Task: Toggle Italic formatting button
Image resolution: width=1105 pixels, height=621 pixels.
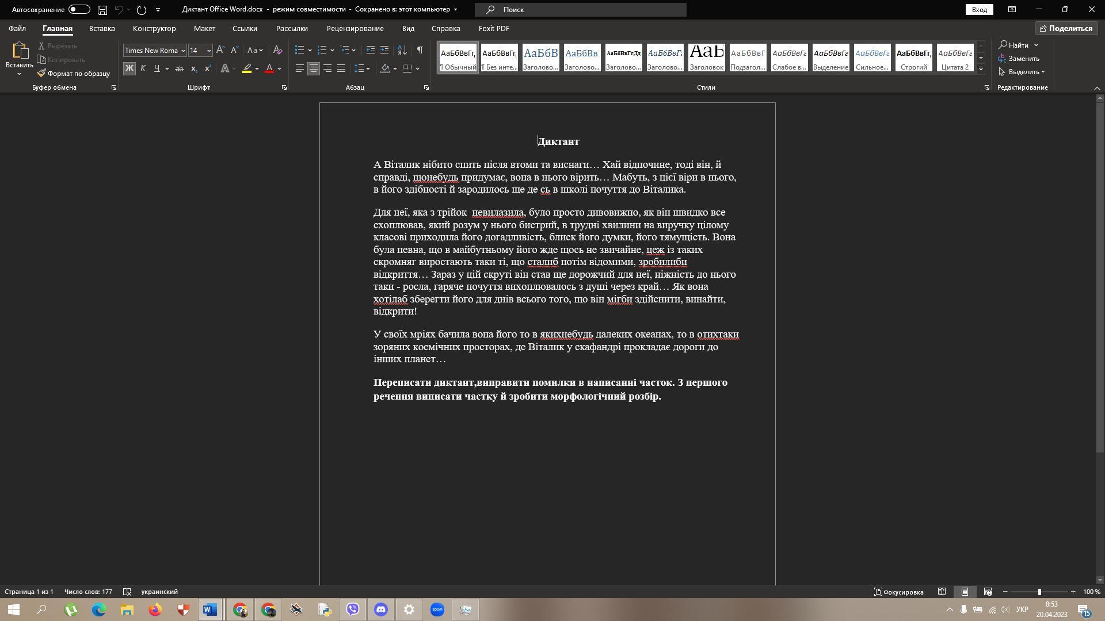Action: coord(143,68)
